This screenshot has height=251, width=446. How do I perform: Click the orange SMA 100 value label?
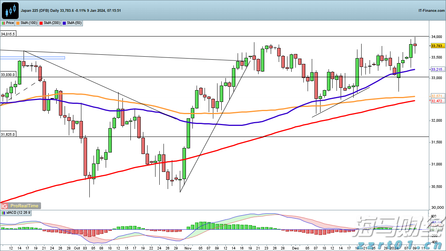[x=438, y=96]
